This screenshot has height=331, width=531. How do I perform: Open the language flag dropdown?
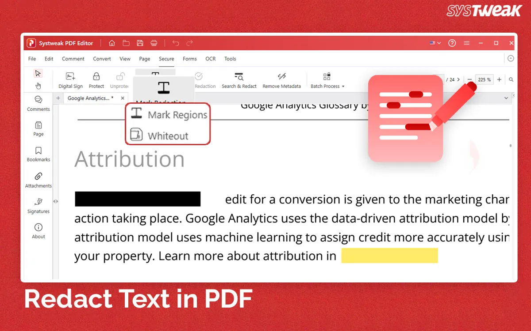[435, 43]
